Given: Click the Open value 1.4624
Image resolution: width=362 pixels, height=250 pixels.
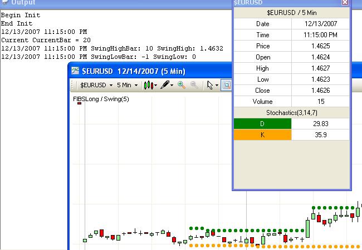Looking at the screenshot, I should click(x=320, y=57).
